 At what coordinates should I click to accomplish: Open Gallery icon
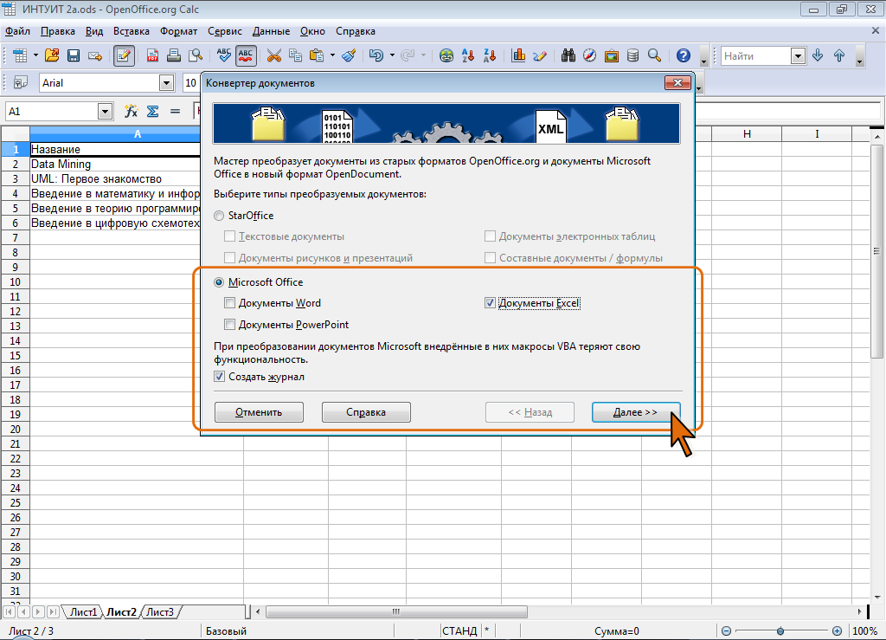coord(612,55)
